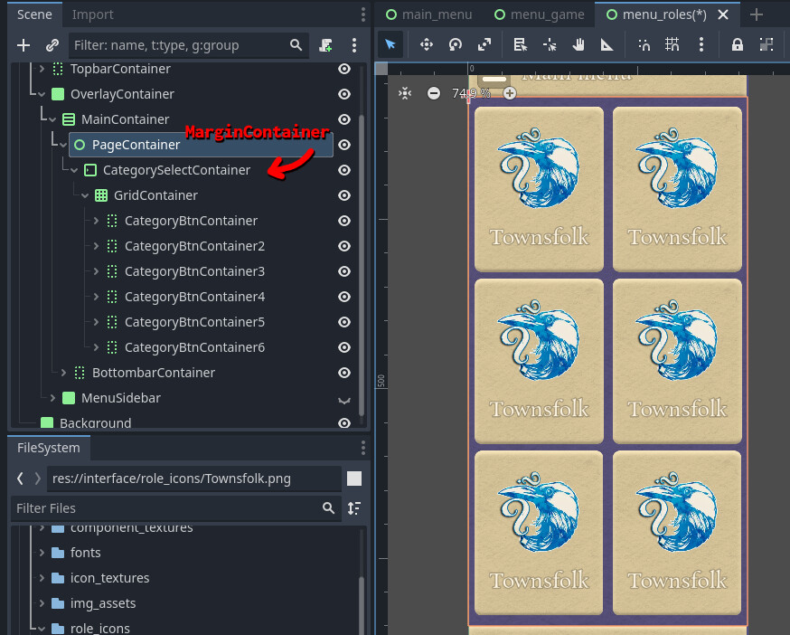
Task: Expand the CategoryBtnContainer node
Action: pyautogui.click(x=96, y=221)
